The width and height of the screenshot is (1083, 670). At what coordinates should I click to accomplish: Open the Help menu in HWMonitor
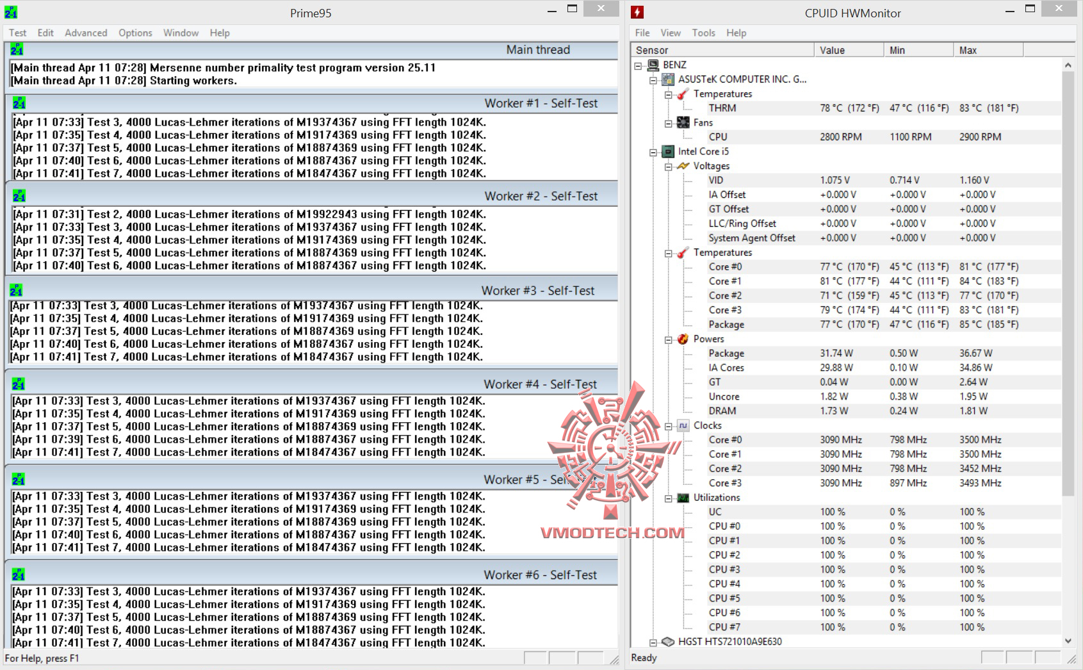click(x=736, y=33)
